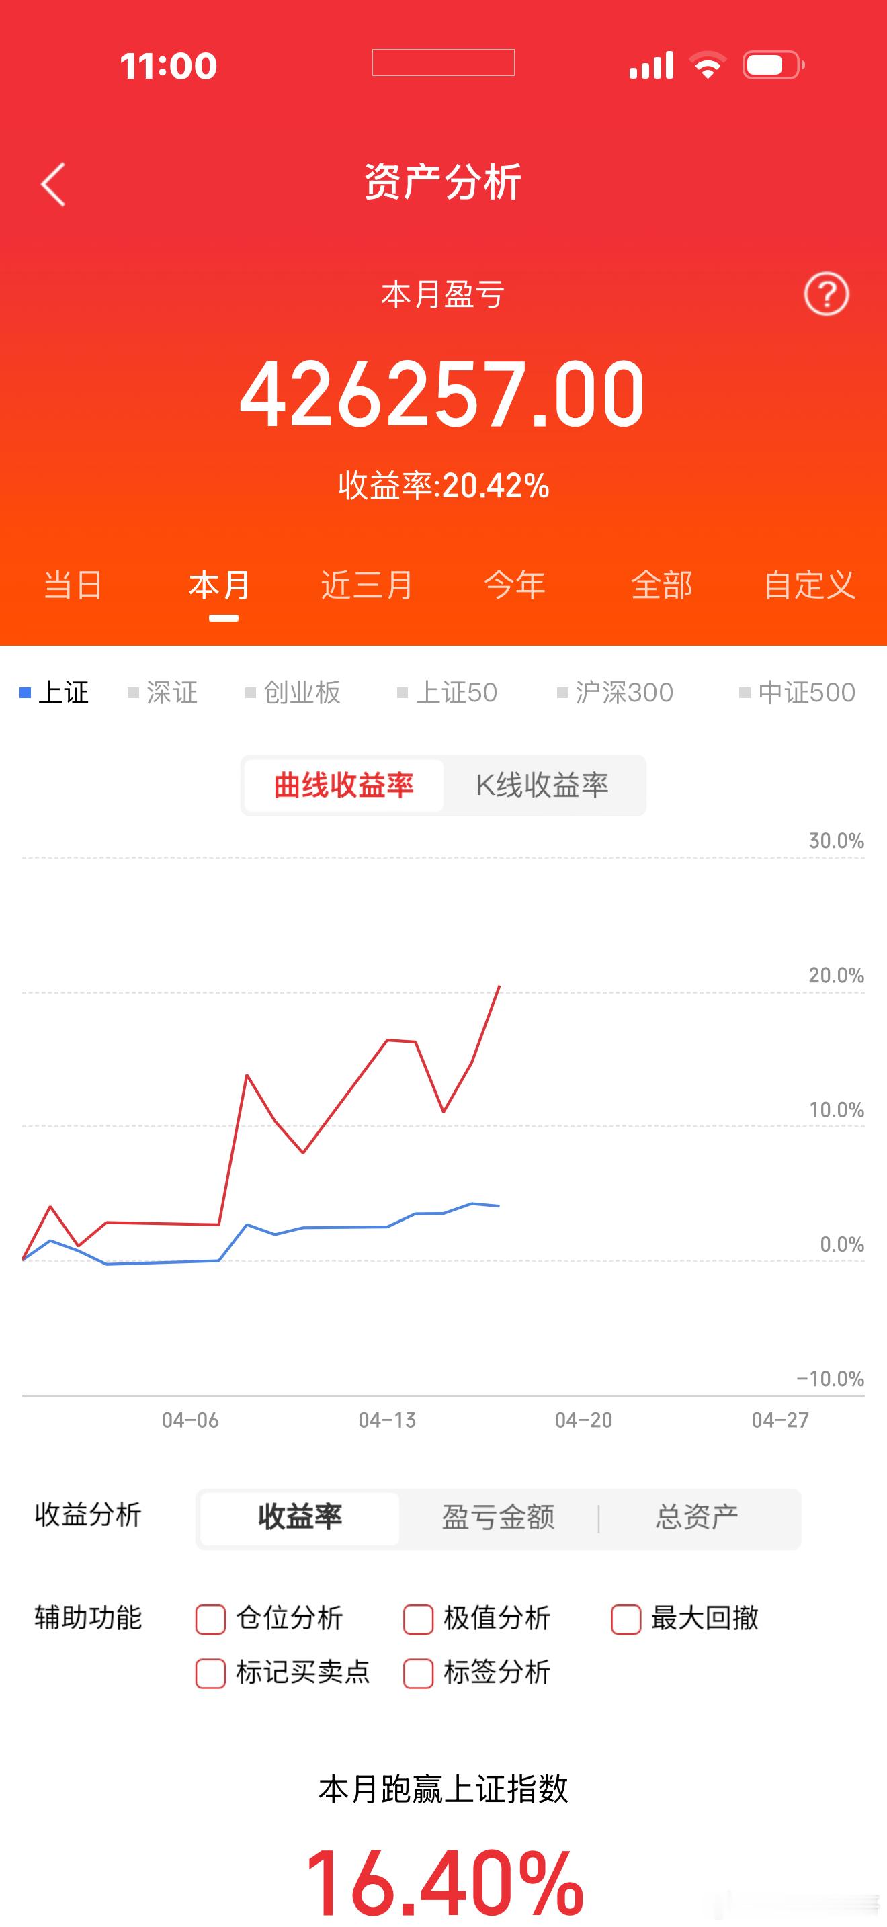Switch to the 近三月 period tab

pyautogui.click(x=364, y=586)
